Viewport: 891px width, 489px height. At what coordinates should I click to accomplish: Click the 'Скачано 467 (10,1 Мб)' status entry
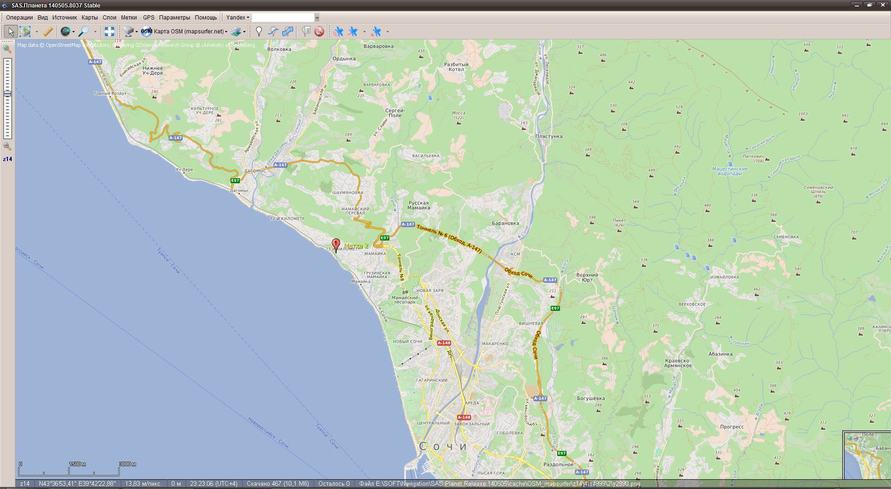[x=278, y=484]
